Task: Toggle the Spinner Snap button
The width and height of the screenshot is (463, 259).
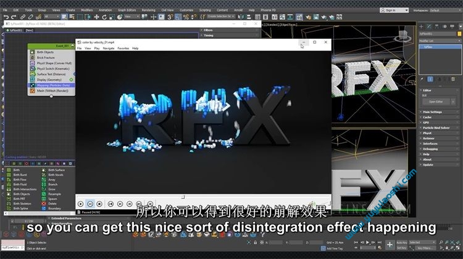Action: coord(194,17)
